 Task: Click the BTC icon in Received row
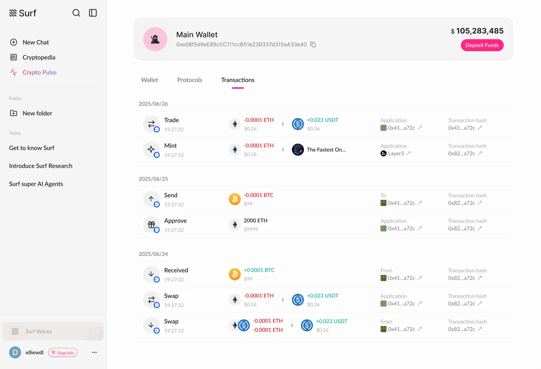click(235, 274)
